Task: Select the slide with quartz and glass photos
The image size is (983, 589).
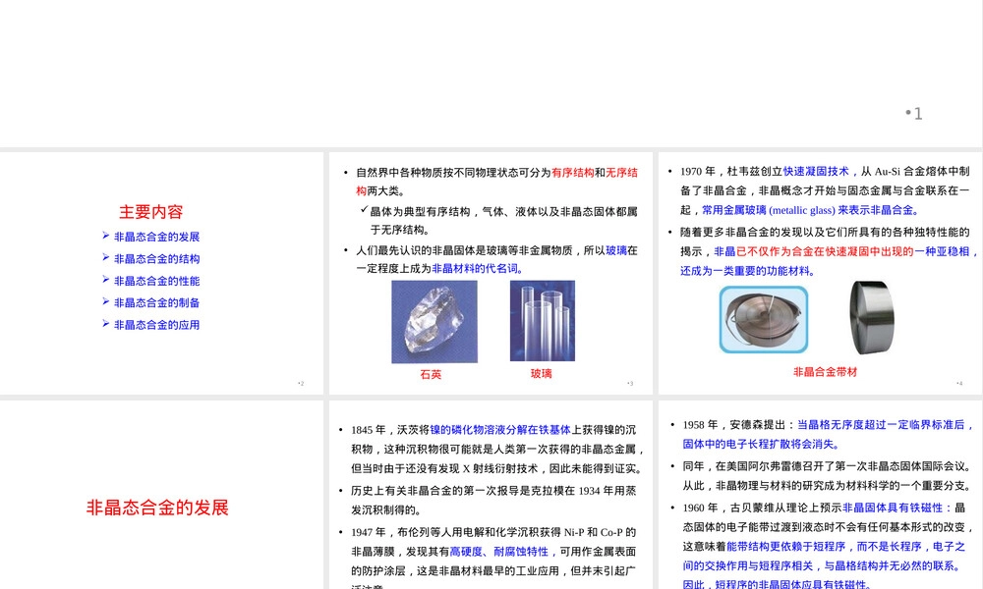Action: tap(491, 273)
